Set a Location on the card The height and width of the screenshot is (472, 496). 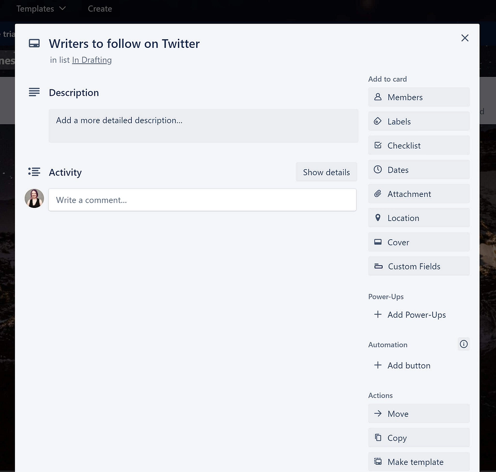418,218
